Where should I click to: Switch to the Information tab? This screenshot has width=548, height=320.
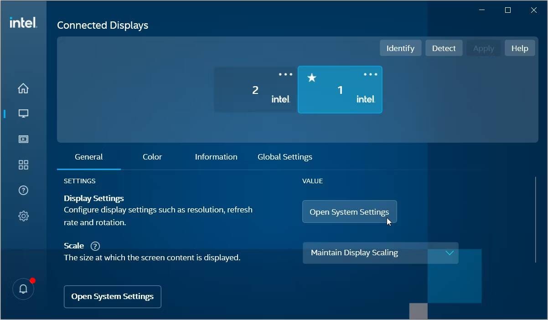click(x=216, y=156)
